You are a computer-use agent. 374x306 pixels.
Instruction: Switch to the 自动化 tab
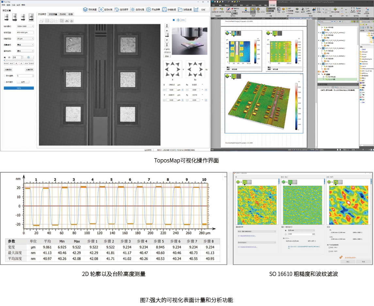[63, 14]
